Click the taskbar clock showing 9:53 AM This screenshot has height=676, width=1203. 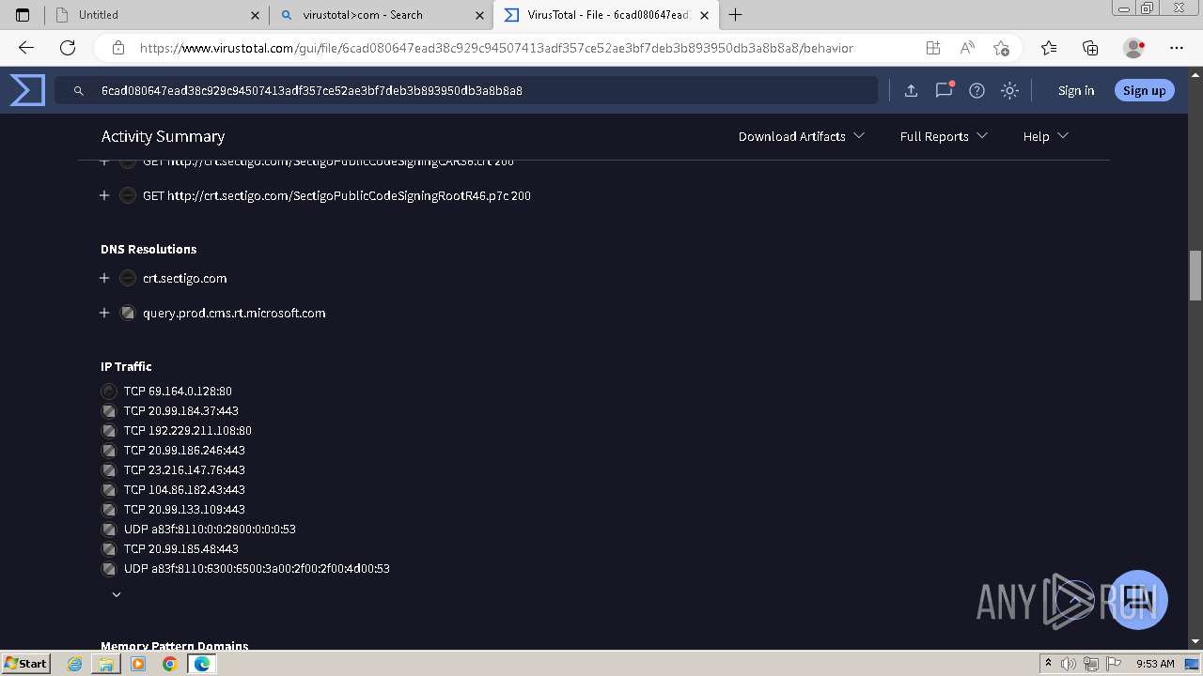[x=1155, y=664]
